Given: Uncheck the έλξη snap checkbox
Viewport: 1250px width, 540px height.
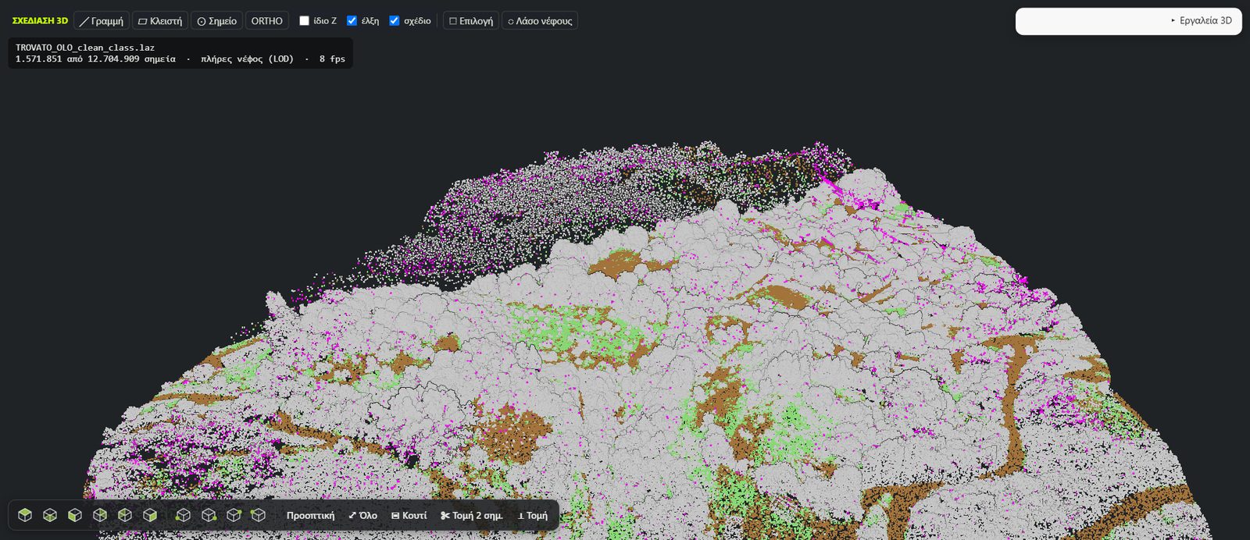Looking at the screenshot, I should tap(352, 21).
